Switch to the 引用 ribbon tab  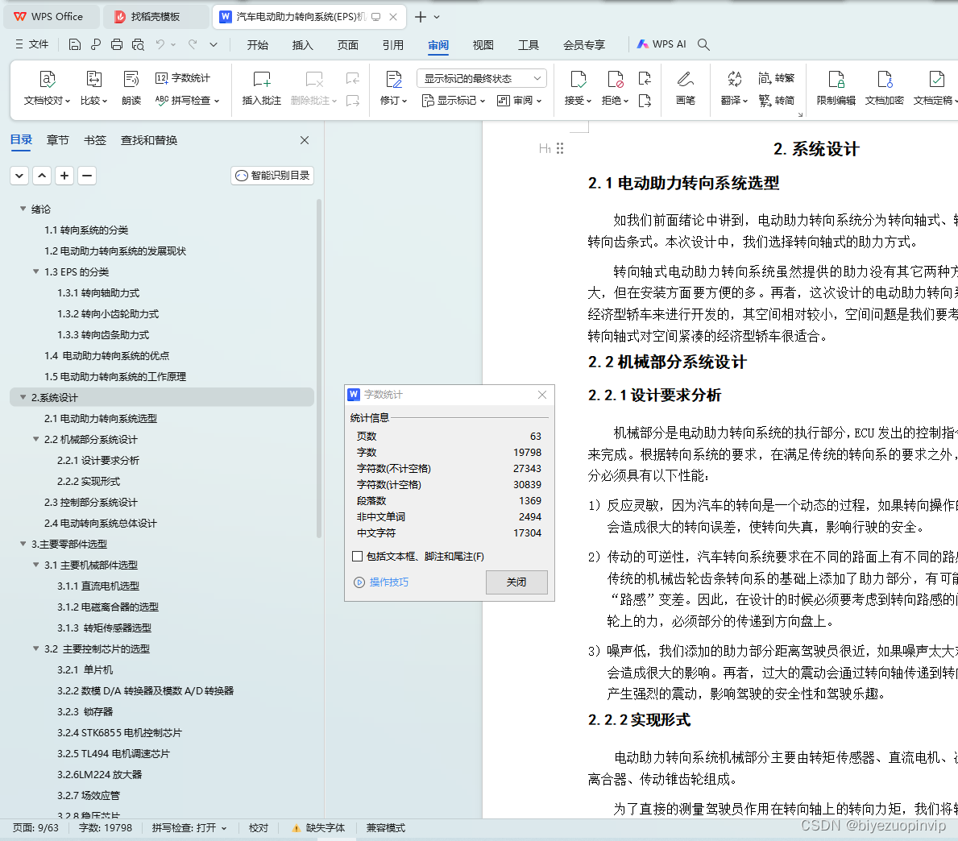pyautogui.click(x=393, y=44)
